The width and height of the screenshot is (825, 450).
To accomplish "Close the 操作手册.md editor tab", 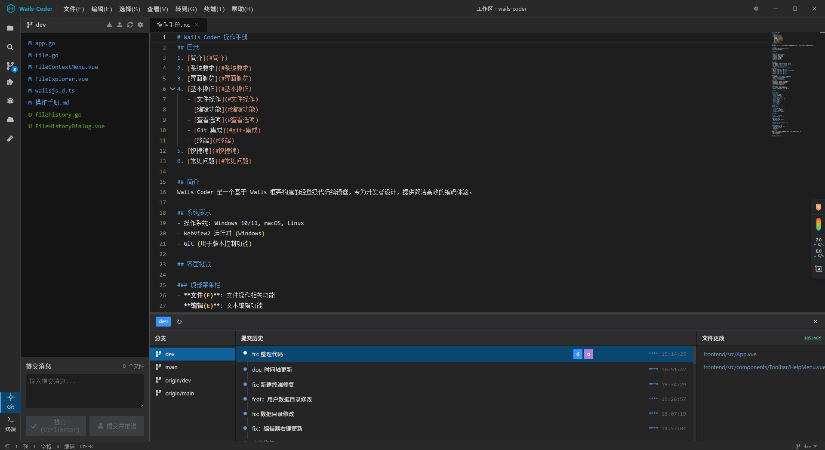I will coord(197,25).
